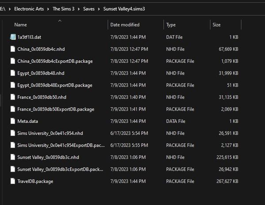Sort by the Name column header
This screenshot has height=205, width=265.
[20, 25]
